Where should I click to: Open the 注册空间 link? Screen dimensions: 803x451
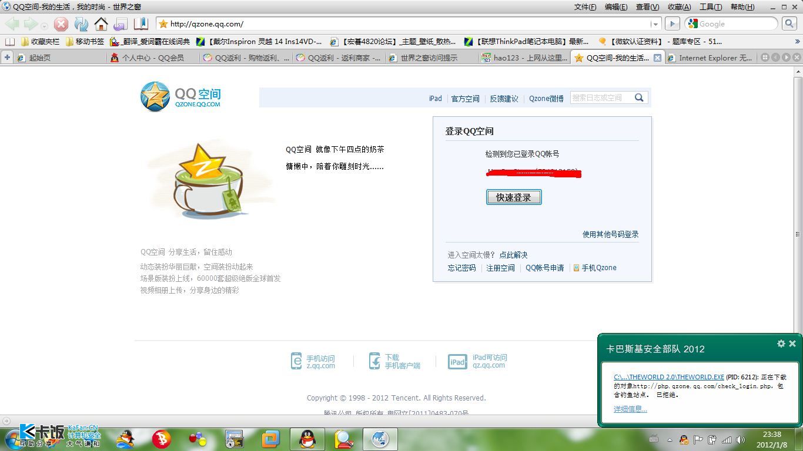tap(500, 268)
